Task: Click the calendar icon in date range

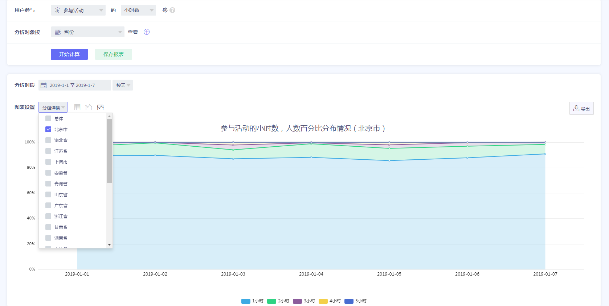Action: pos(44,85)
